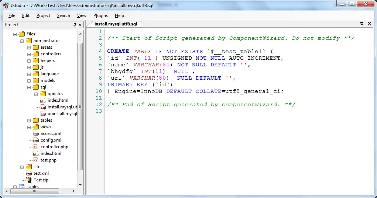377x198 pixels.
Task: Select config.xml in the tree
Action: pyautogui.click(x=51, y=140)
